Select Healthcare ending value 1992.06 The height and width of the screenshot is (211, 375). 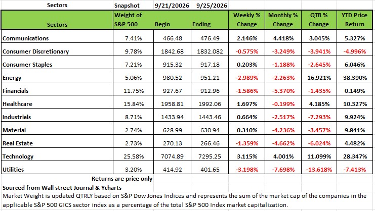[210, 104]
